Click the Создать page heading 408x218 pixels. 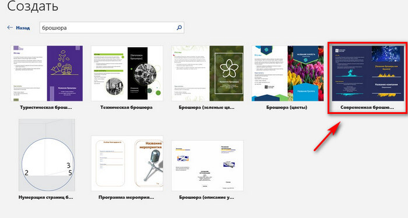point(33,6)
